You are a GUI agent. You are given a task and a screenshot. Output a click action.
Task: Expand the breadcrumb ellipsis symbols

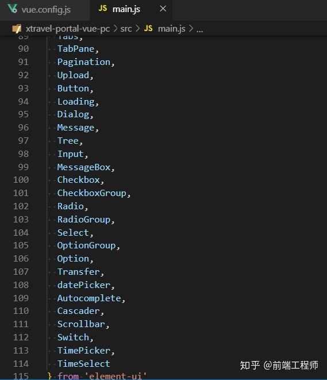pos(199,30)
